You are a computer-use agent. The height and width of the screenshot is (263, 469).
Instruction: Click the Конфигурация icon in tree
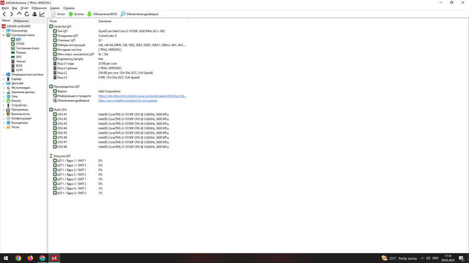point(8,119)
